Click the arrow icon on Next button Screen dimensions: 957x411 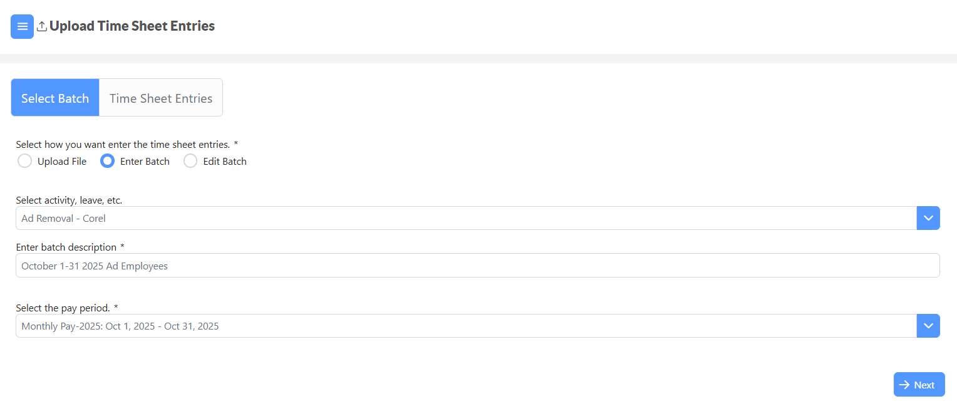coord(904,385)
